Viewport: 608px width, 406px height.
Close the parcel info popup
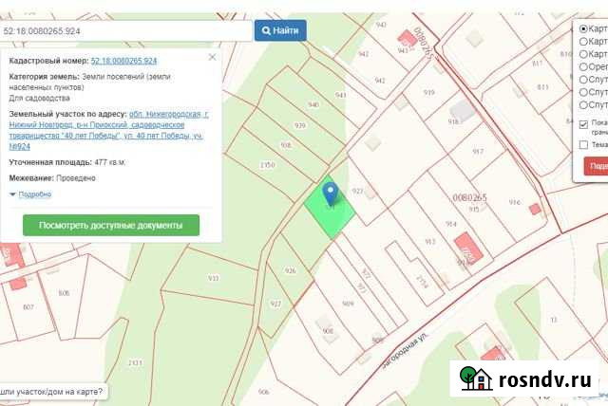(x=211, y=57)
